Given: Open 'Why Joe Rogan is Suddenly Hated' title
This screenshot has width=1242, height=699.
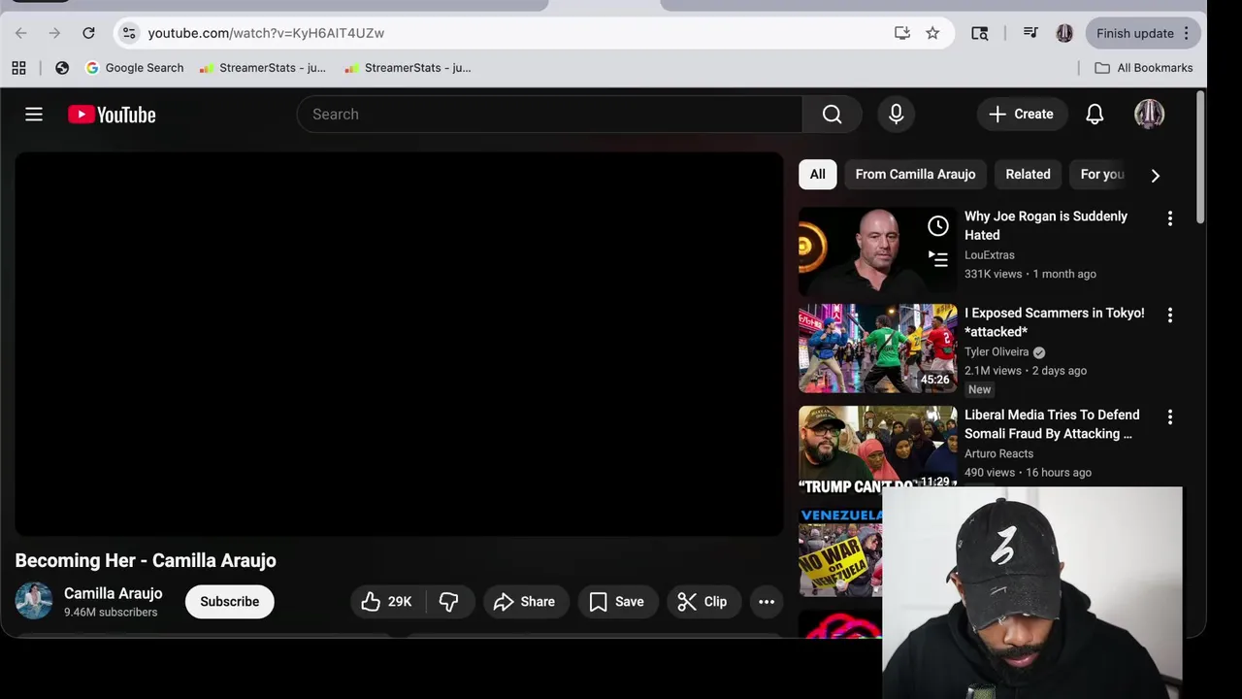Looking at the screenshot, I should (x=1046, y=225).
